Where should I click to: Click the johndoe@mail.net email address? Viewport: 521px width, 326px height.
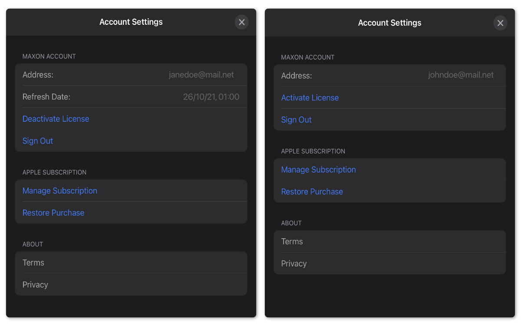coord(461,75)
